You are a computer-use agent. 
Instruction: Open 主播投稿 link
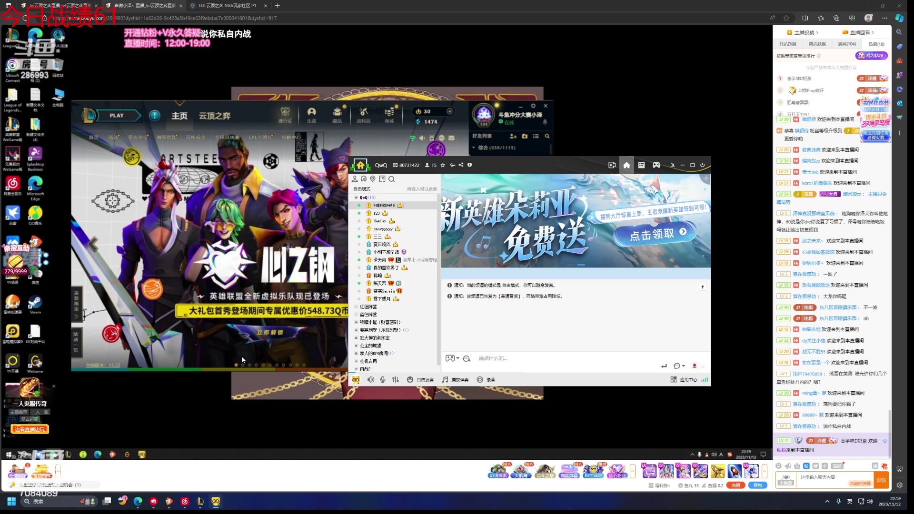click(x=803, y=32)
